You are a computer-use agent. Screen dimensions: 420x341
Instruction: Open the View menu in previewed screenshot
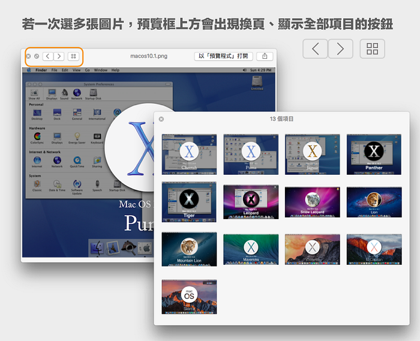click(76, 70)
